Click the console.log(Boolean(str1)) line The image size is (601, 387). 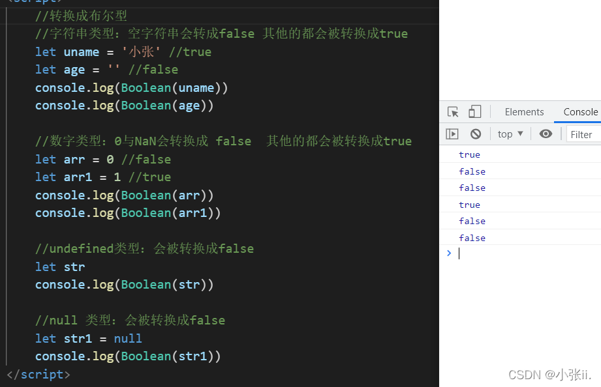click(x=128, y=356)
